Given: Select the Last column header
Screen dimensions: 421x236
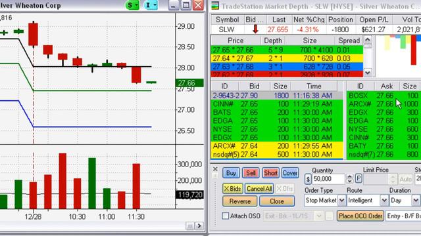Looking at the screenshot, I should pos(279,20).
